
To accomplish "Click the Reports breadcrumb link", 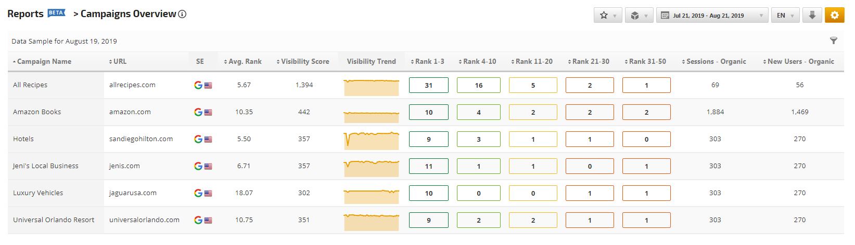I will (x=25, y=14).
